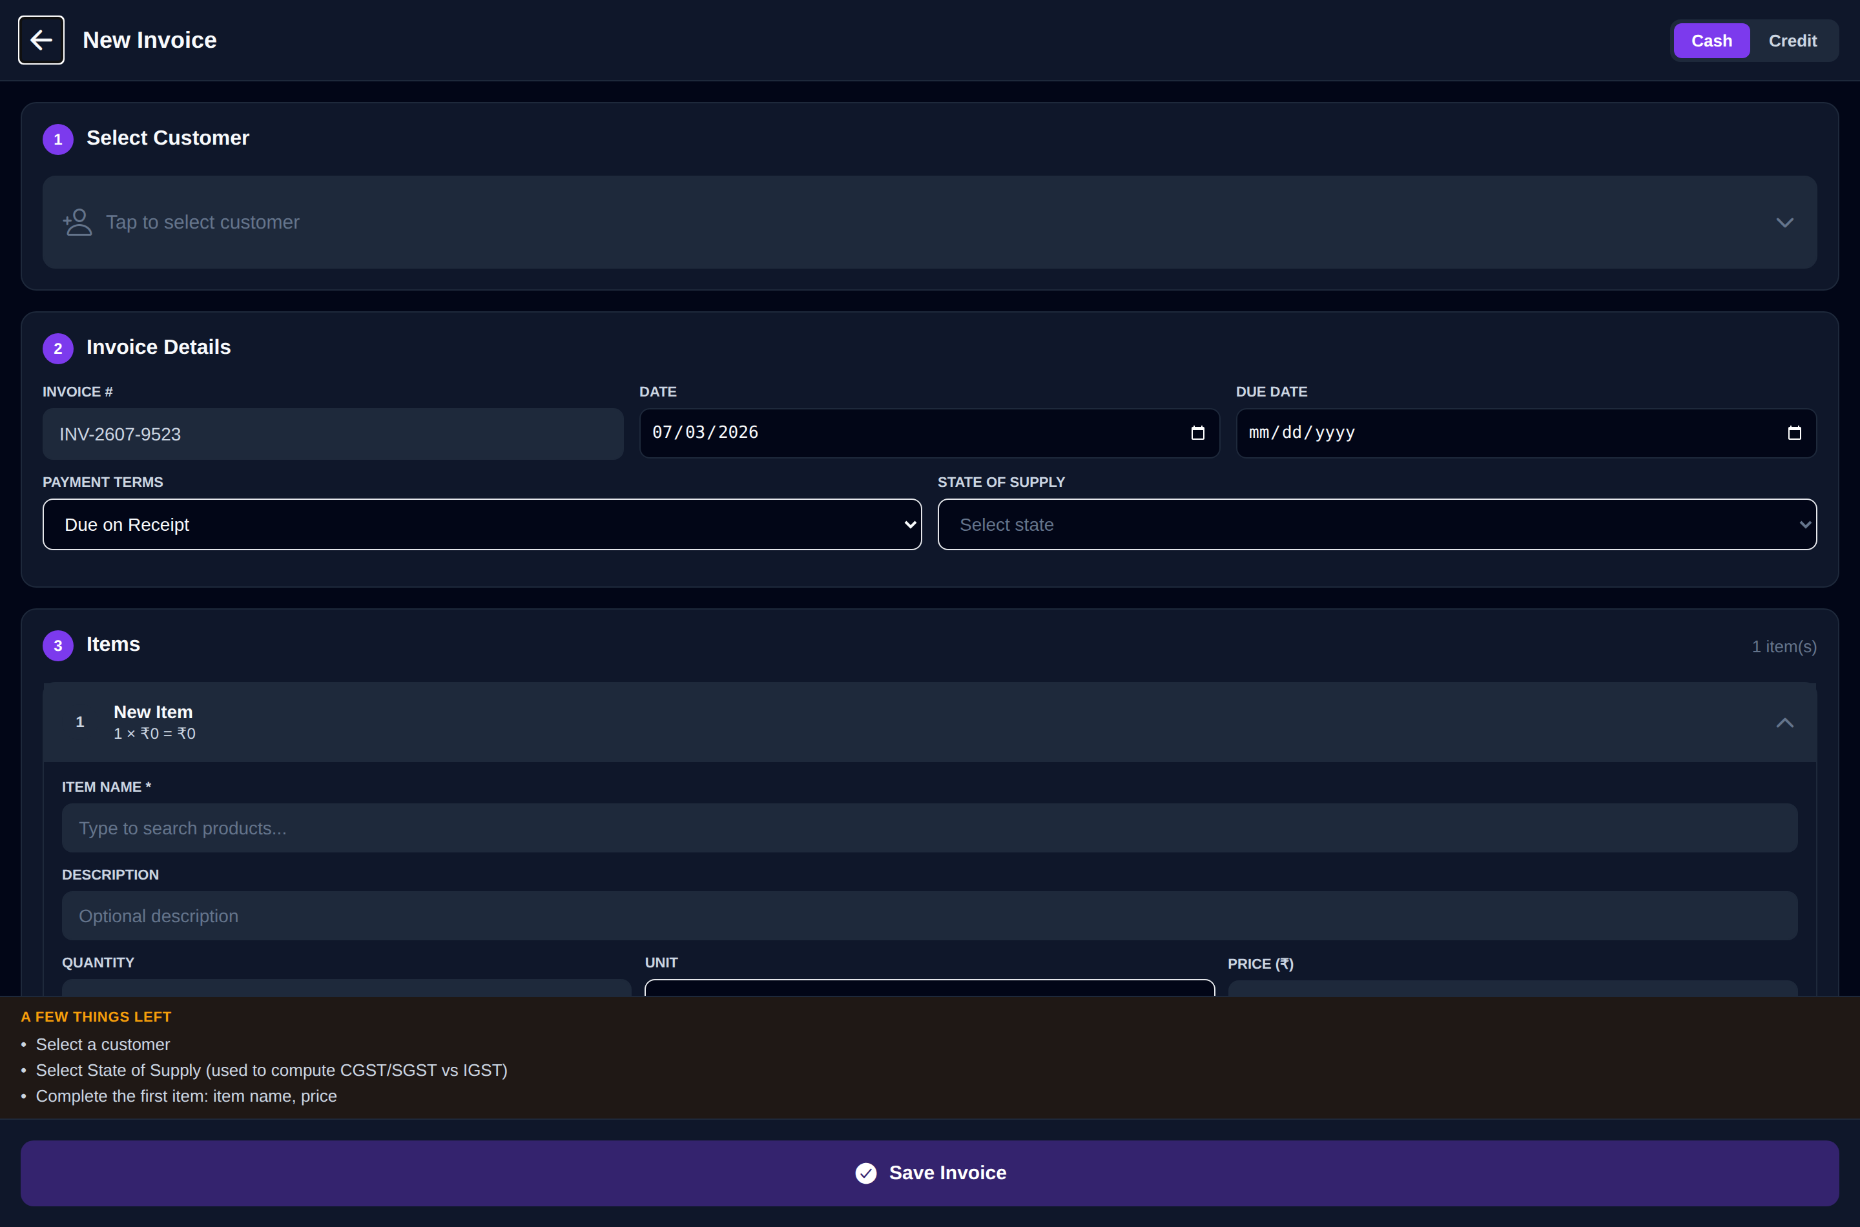Go back using the arrow icon
1860x1227 pixels.
point(41,40)
